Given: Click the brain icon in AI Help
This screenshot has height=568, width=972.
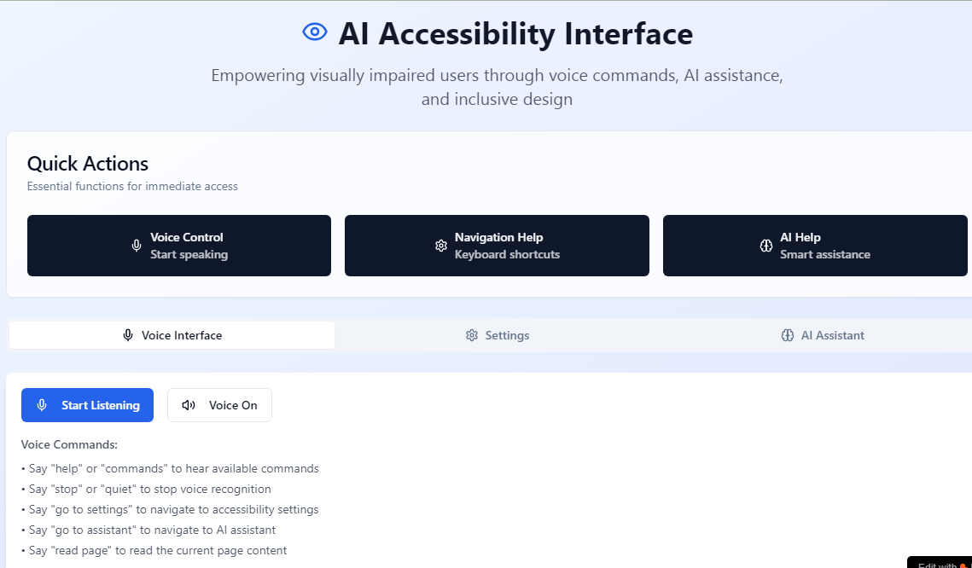Looking at the screenshot, I should (x=766, y=246).
